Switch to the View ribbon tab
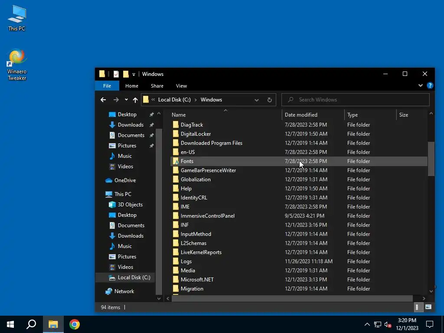The image size is (444, 333). (181, 86)
